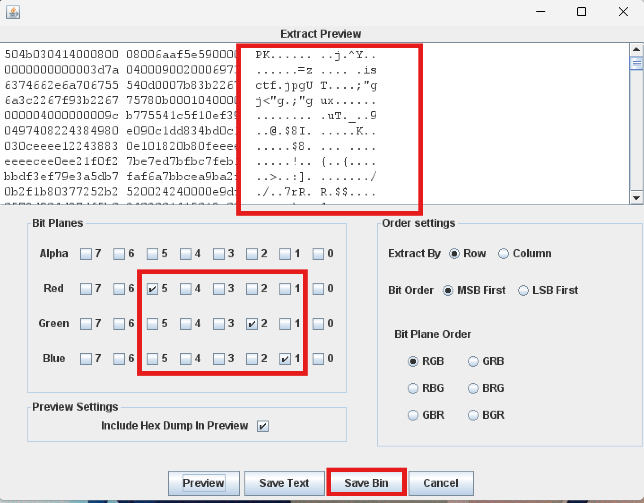Click the Preview button
The width and height of the screenshot is (644, 503).
pos(204,483)
